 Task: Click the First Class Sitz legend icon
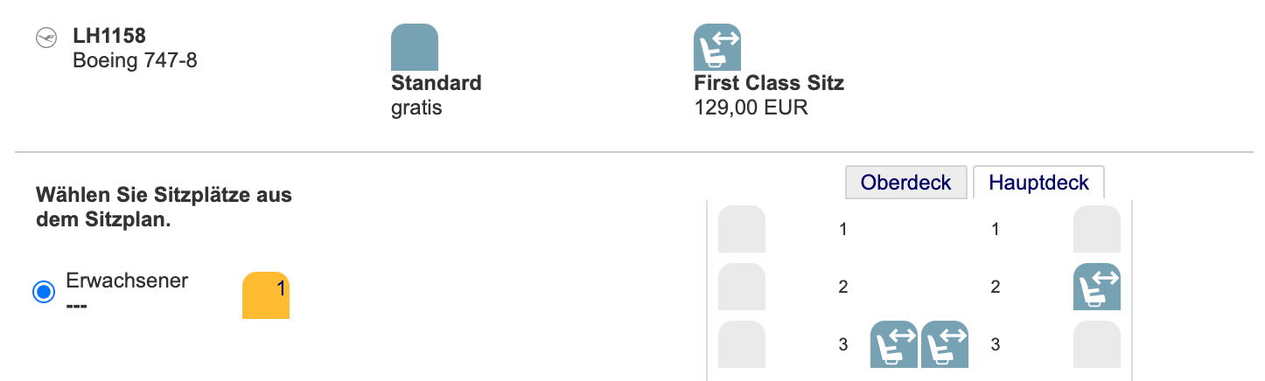(717, 47)
